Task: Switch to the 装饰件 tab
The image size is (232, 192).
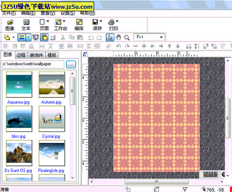Action: [x=37, y=55]
